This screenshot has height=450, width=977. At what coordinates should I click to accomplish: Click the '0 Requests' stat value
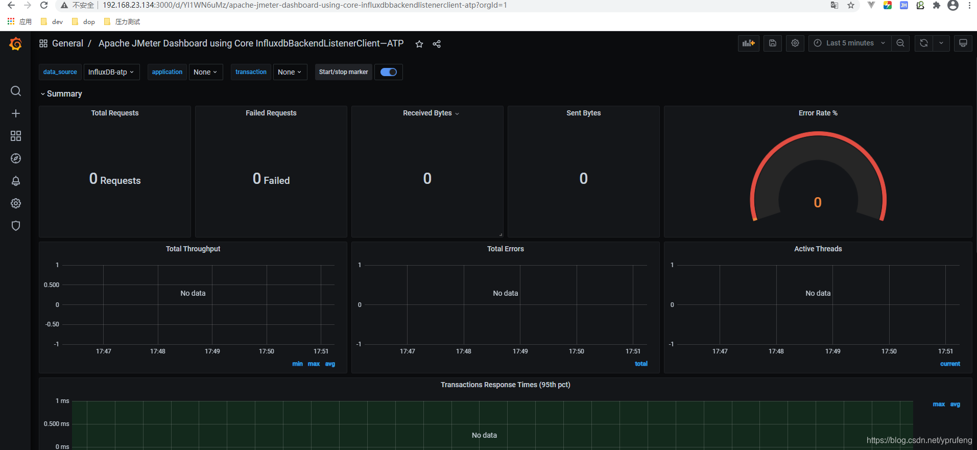pos(115,179)
